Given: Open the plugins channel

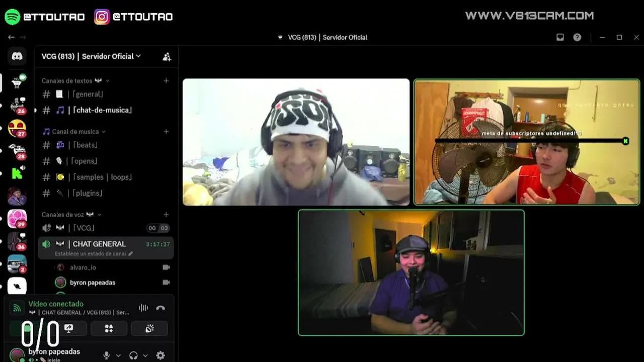Looking at the screenshot, I should [106, 193].
